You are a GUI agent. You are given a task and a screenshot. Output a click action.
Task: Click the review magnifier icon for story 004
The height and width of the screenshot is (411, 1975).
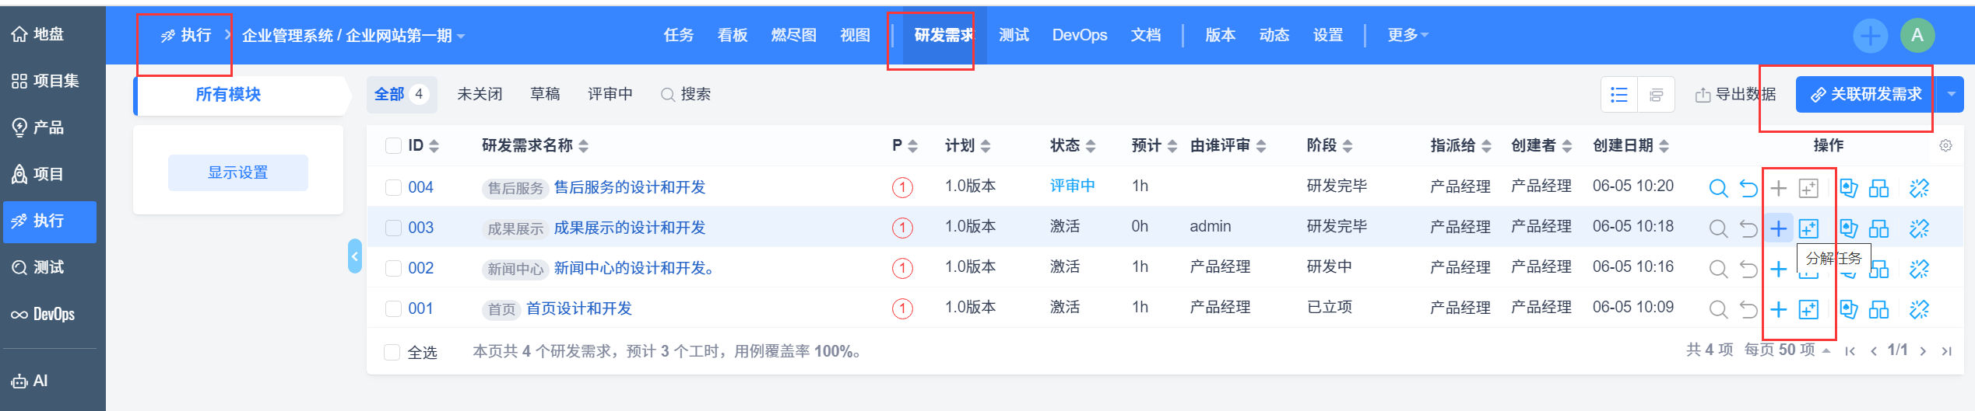[1718, 188]
